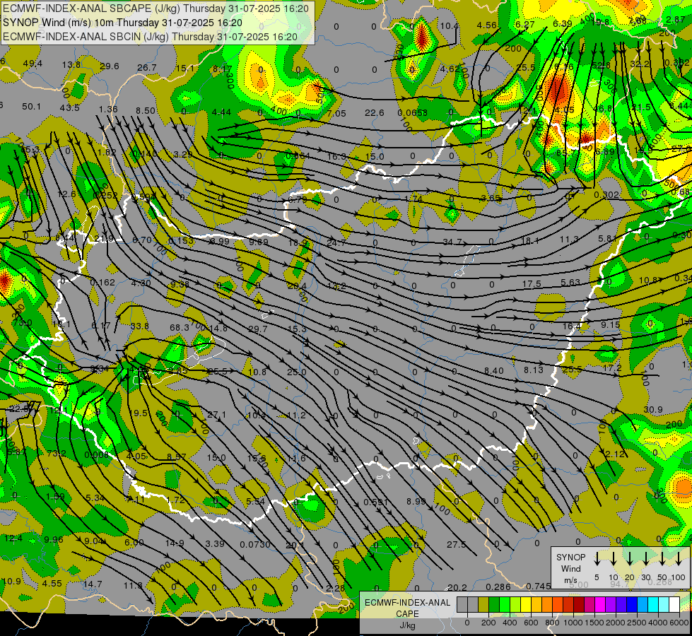Click the SYNOP Wind 10m title line
The width and height of the screenshot is (692, 636).
pos(123,23)
